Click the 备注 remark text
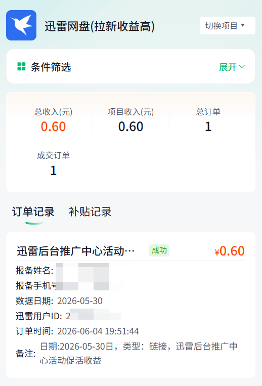 139,354
